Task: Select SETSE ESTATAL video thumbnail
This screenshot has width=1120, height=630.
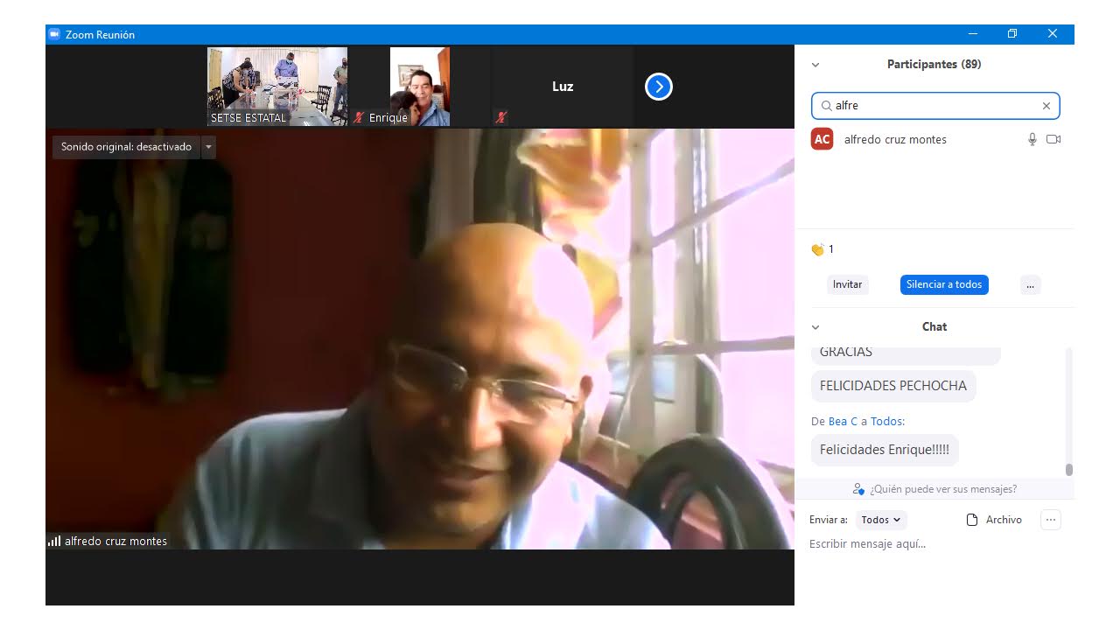Action: click(277, 87)
